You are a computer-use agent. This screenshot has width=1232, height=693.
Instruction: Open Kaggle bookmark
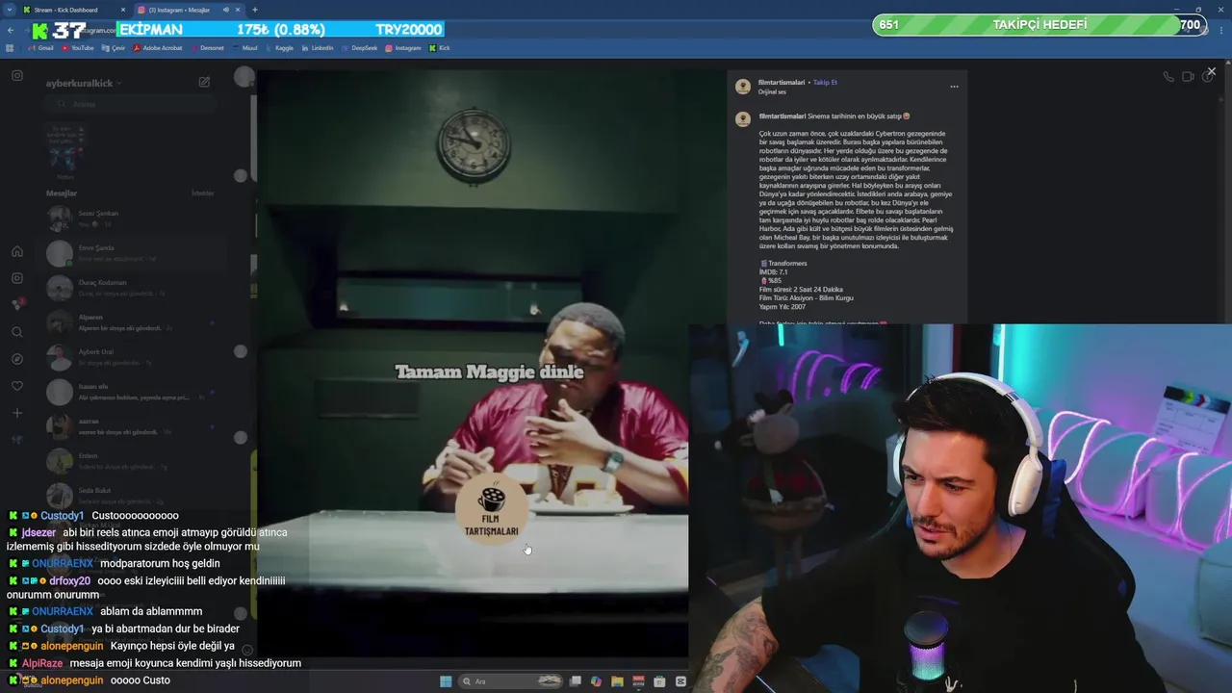click(x=279, y=47)
